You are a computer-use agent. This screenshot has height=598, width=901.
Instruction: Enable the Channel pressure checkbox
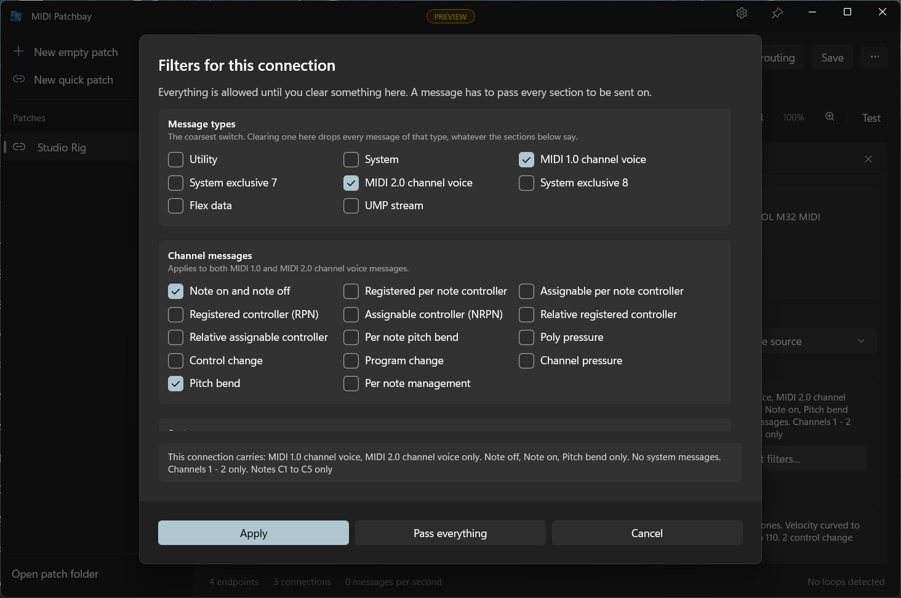click(x=527, y=361)
